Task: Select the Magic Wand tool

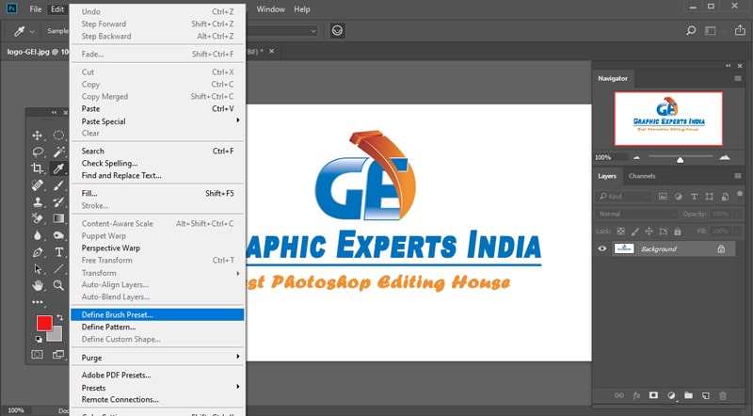Action: [58, 152]
